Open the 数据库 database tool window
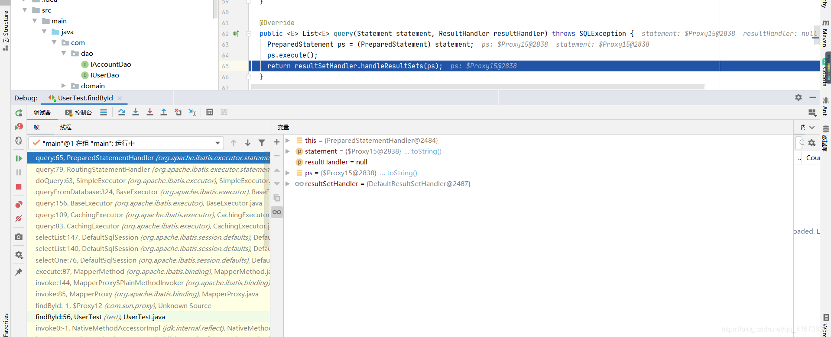This screenshot has width=831, height=337. coord(825,138)
